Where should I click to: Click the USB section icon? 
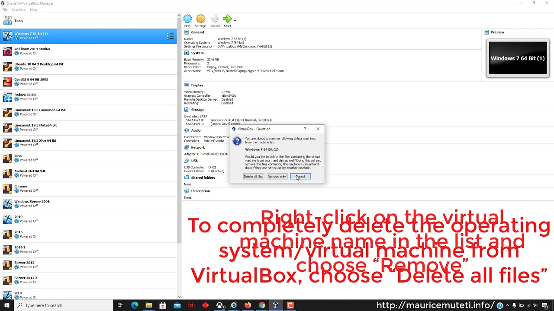click(187, 160)
